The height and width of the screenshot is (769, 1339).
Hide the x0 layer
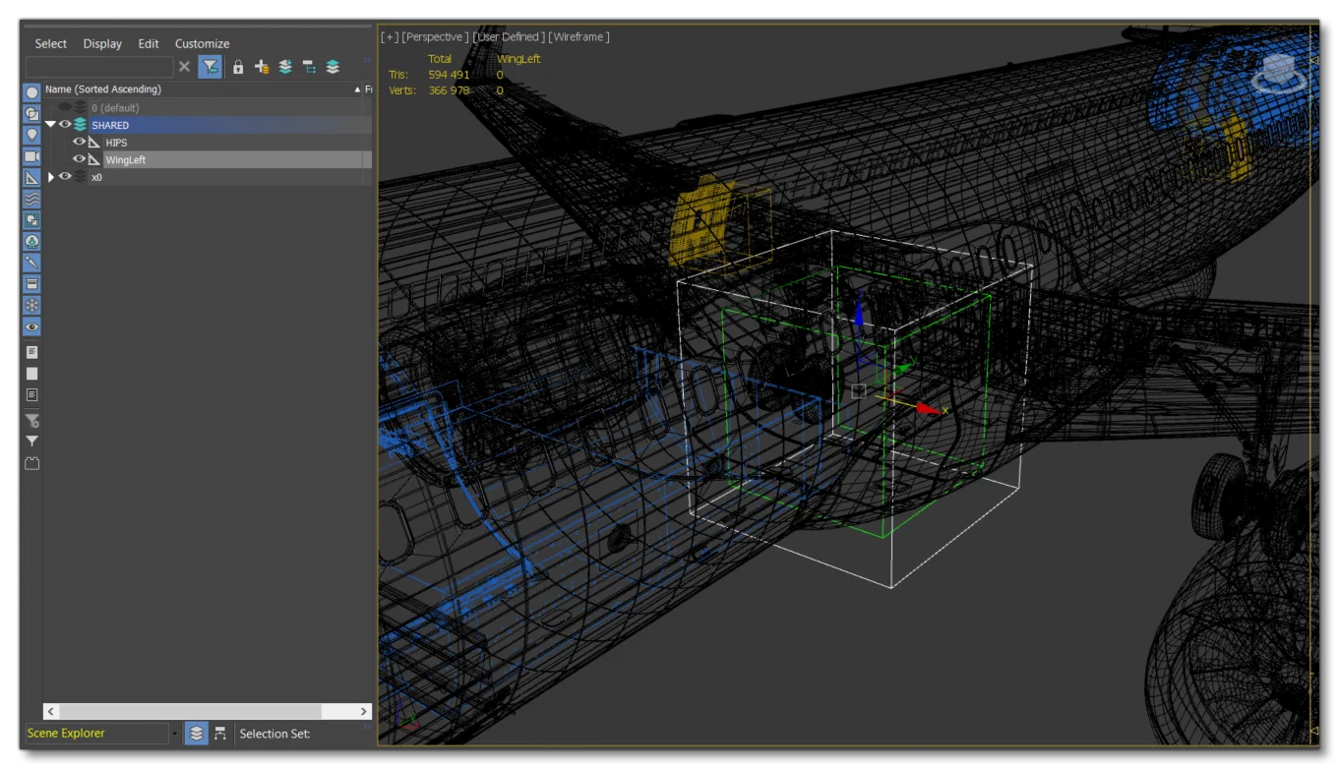pyautogui.click(x=65, y=177)
